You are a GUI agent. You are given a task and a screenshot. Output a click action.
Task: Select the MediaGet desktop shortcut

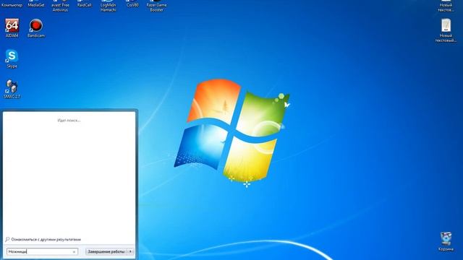36,4
